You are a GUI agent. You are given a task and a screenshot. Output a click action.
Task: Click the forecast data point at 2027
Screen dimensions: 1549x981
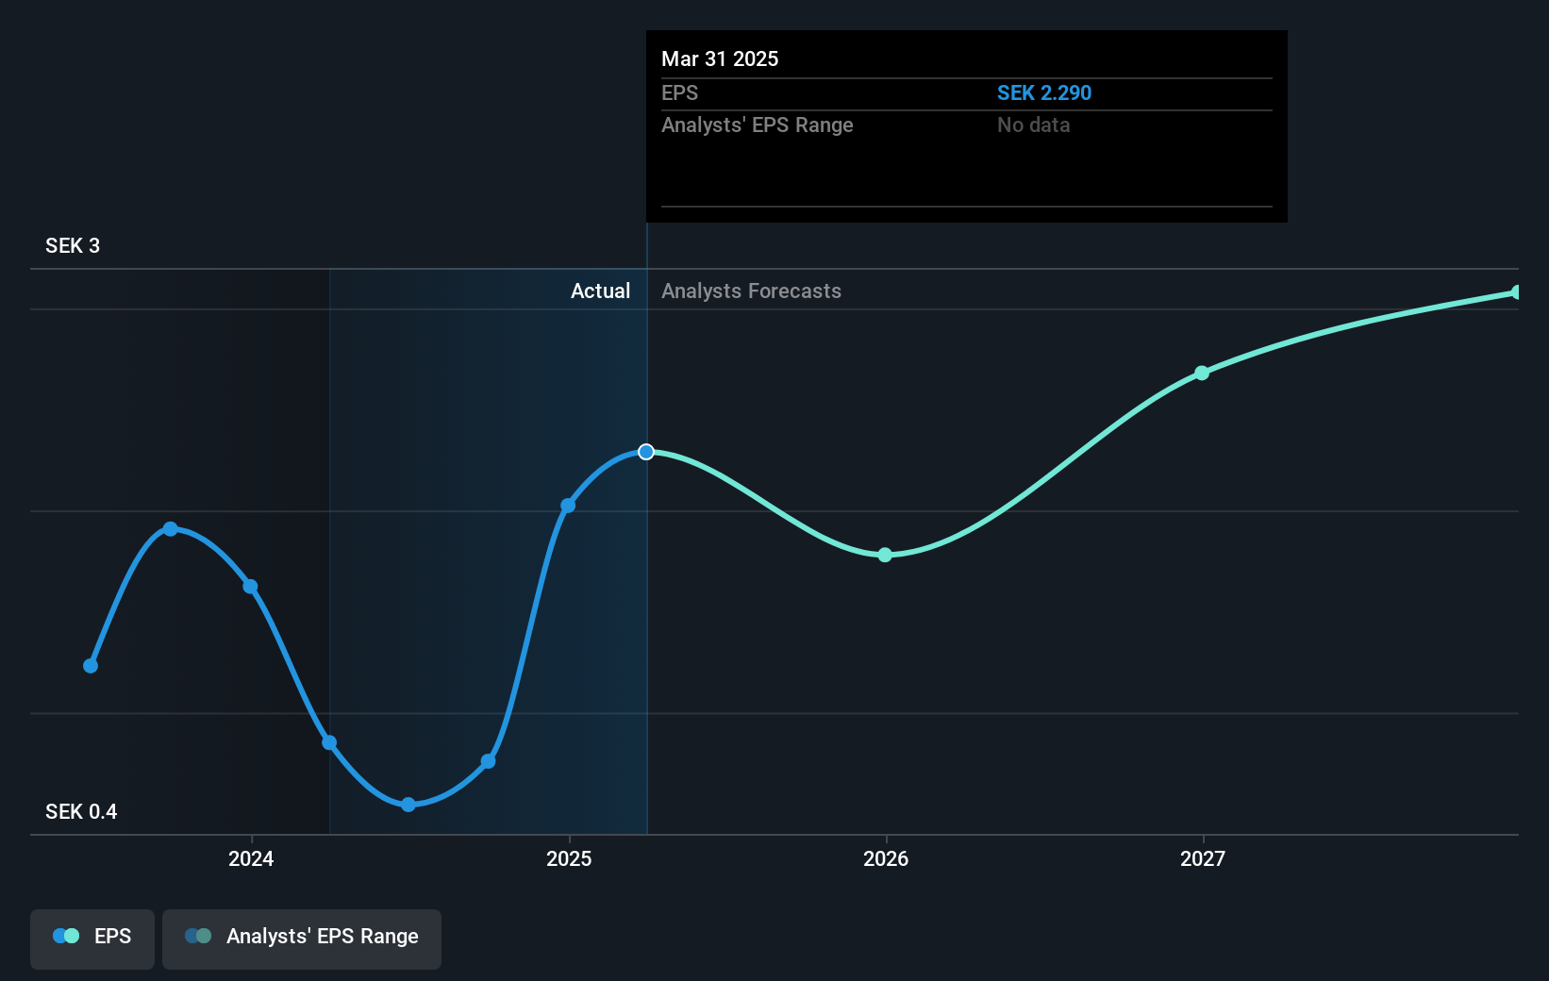coord(1202,374)
